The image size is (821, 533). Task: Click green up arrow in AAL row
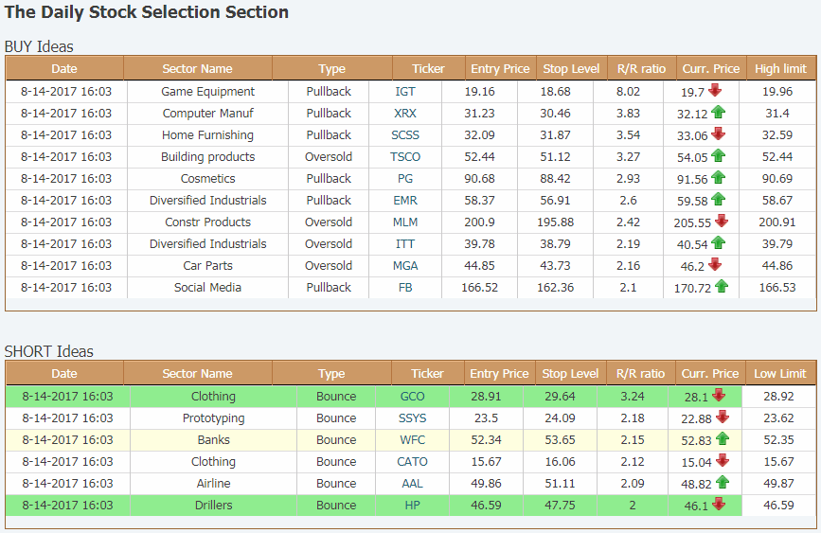pyautogui.click(x=723, y=482)
